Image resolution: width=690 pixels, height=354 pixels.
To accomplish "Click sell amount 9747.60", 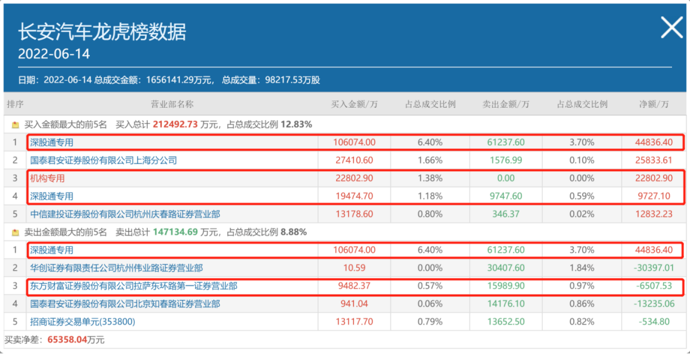I will click(506, 196).
